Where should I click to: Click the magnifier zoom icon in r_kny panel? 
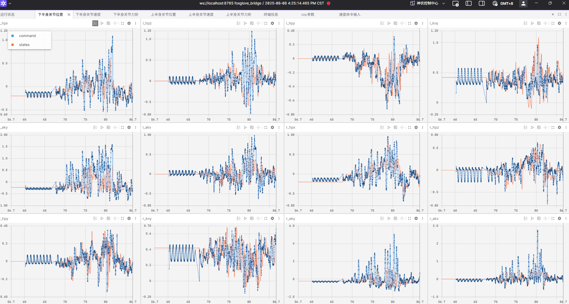pos(252,219)
